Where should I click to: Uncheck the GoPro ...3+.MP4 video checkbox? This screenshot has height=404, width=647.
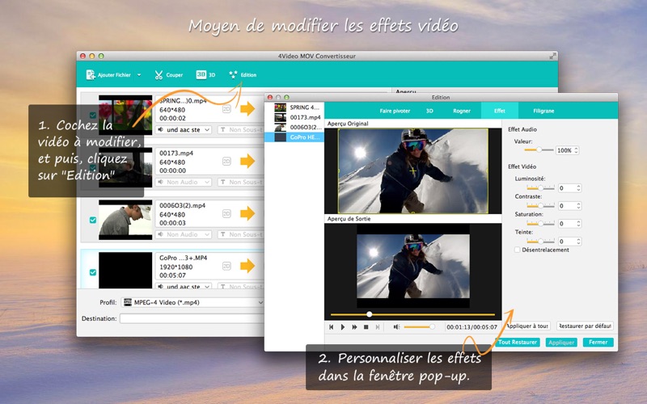pos(93,272)
